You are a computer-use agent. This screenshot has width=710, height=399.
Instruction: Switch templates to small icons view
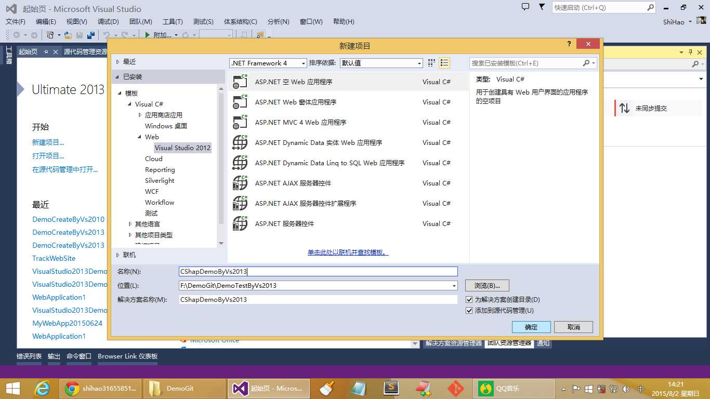[431, 63]
